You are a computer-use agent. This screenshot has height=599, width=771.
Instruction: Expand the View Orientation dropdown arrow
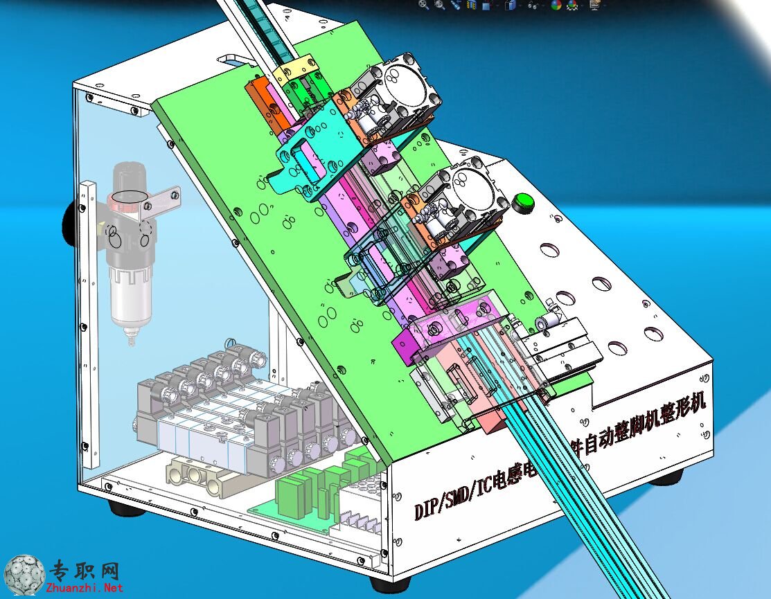point(497,6)
